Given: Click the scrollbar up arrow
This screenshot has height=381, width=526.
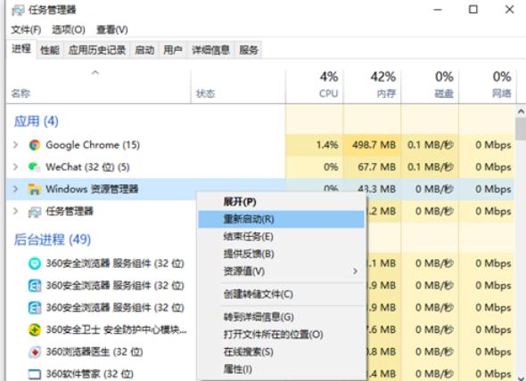Looking at the screenshot, I should point(521,111).
